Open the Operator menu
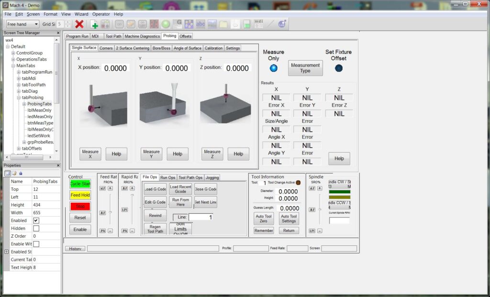Screen dimensions: 490x297 click(x=101, y=14)
